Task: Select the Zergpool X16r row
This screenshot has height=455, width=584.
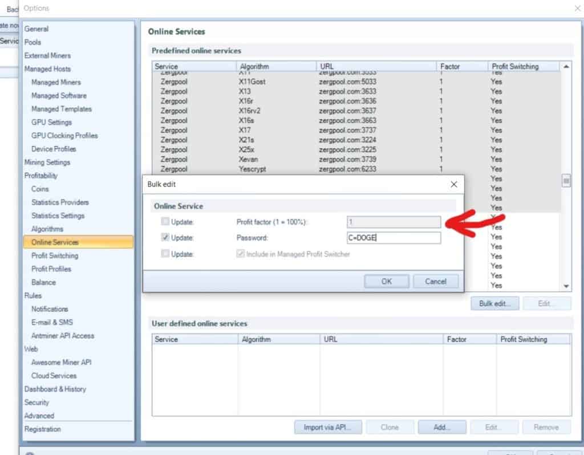Action: coord(356,101)
